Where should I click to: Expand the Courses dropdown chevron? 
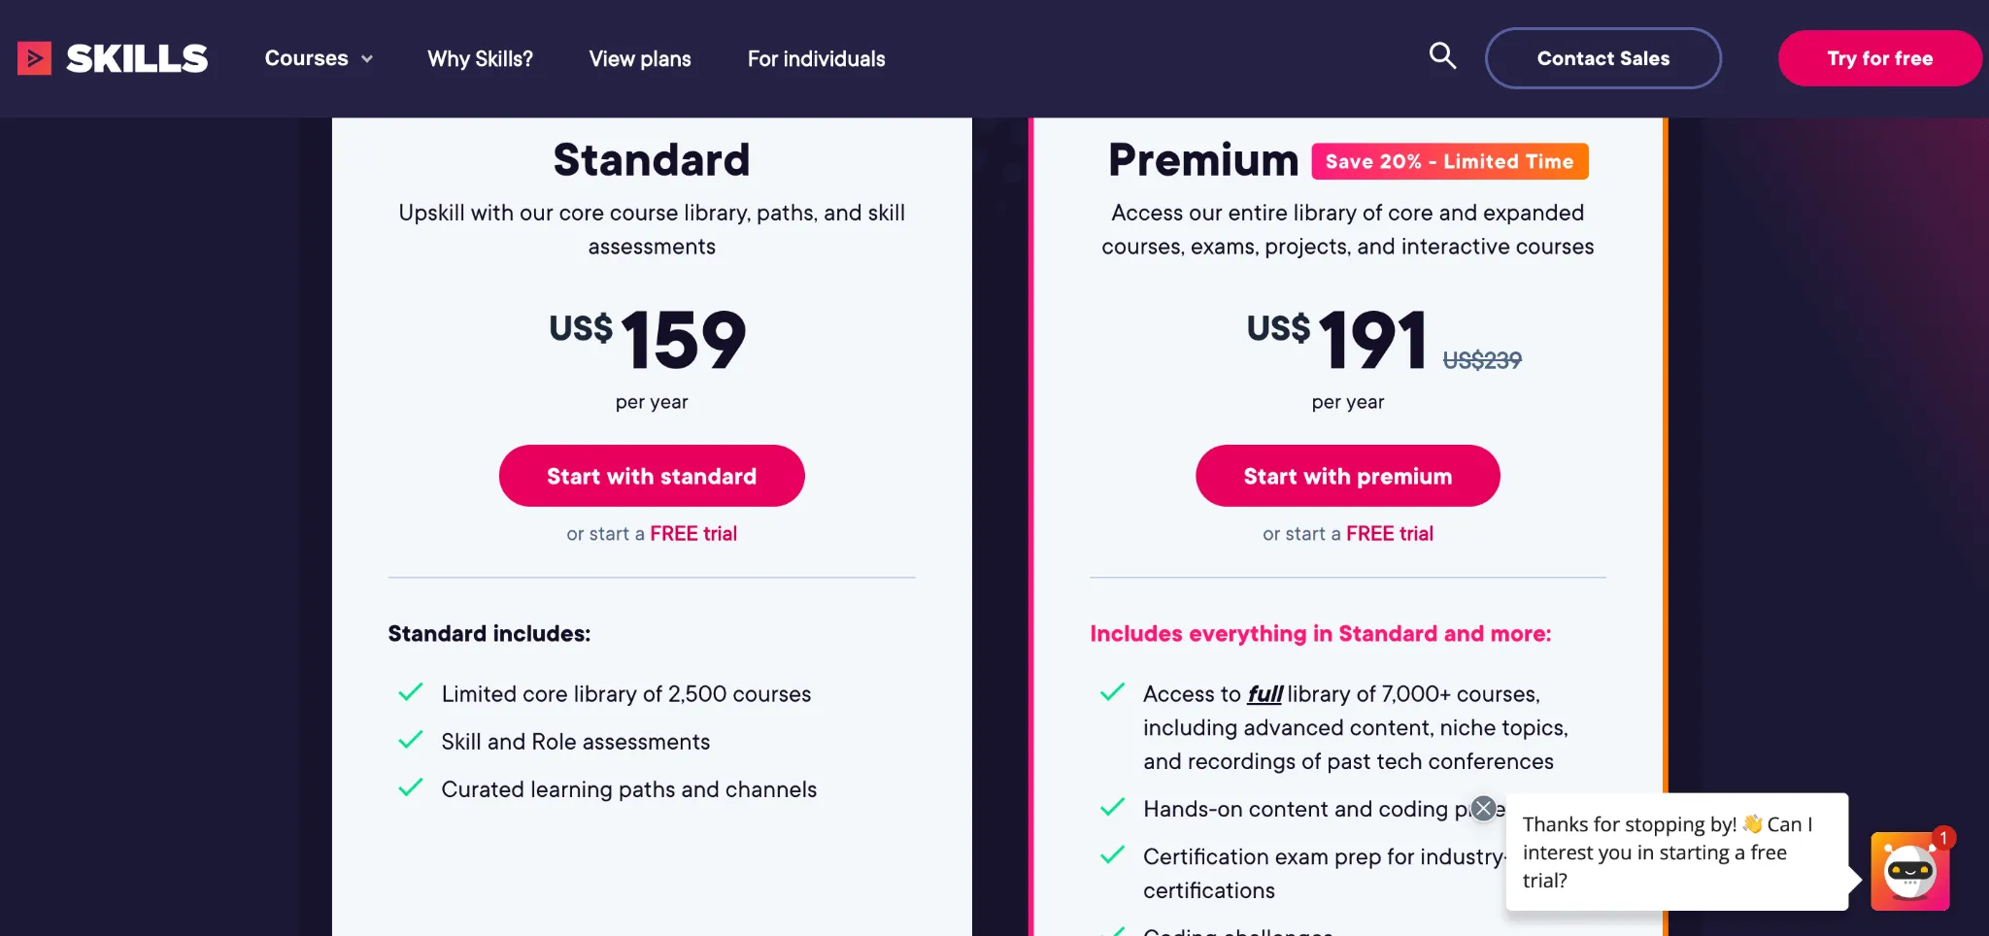pyautogui.click(x=367, y=59)
